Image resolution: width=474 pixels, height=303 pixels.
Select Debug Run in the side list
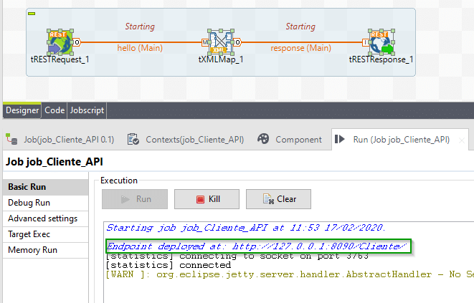click(x=30, y=203)
